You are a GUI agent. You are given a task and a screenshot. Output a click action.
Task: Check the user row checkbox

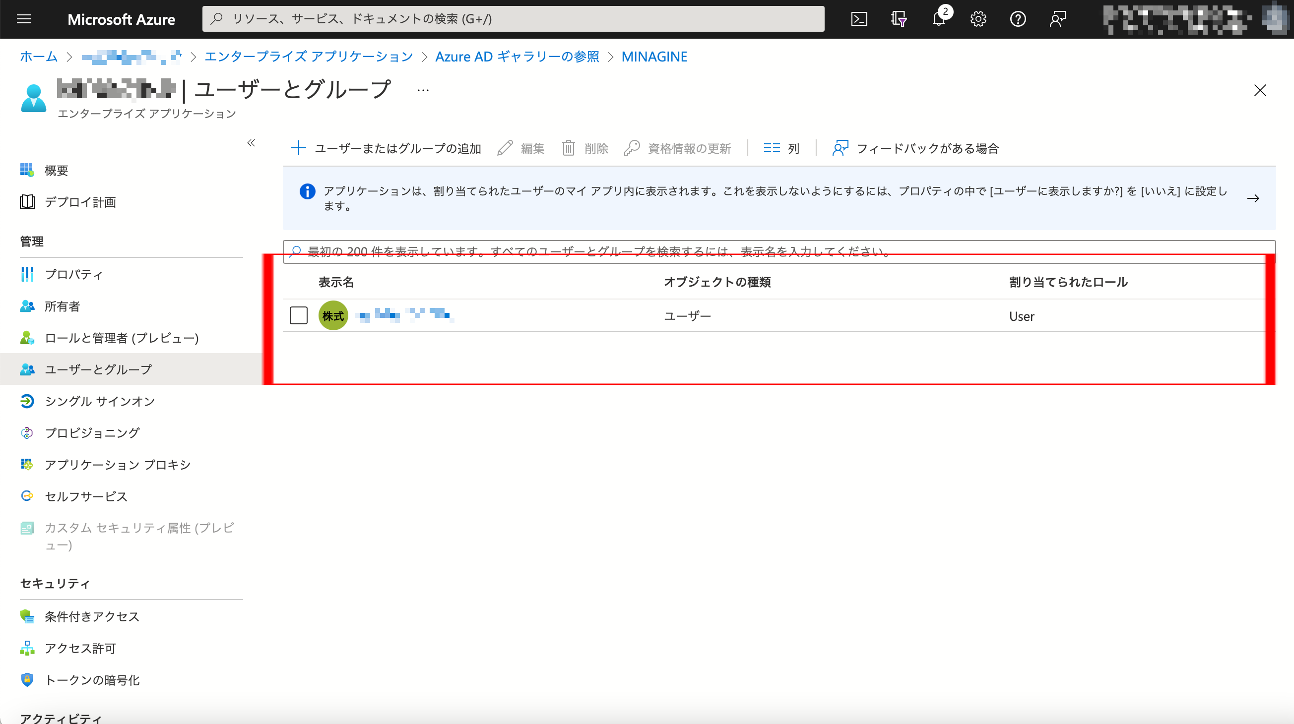298,315
